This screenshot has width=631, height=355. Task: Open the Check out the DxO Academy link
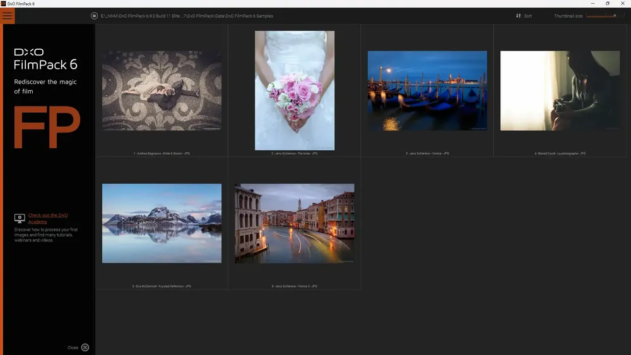pos(48,218)
